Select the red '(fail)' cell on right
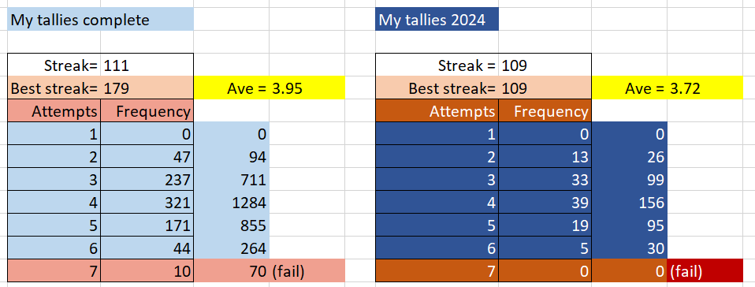755x287 pixels. 705,271
